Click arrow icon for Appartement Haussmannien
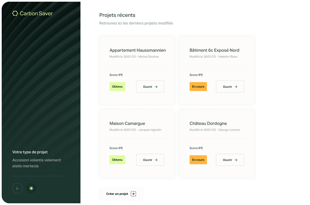Viewport: 310px width, 205px height. click(156, 87)
